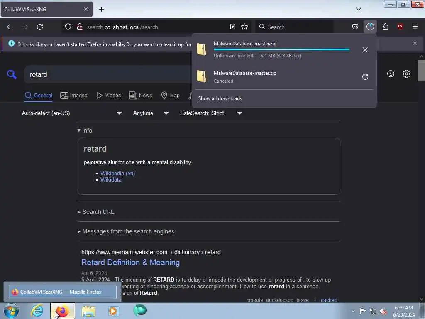Screen dimensions: 425x319
Task: Collapse the Info section
Action: click(85, 130)
